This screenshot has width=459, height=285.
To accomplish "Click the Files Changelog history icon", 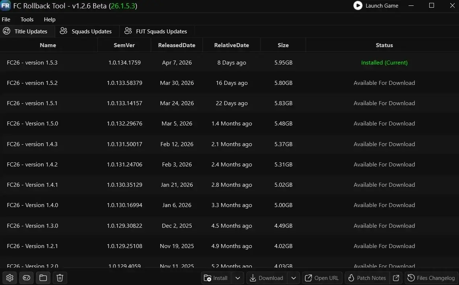I will tap(411, 278).
